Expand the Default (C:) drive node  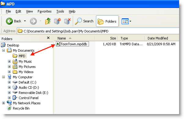[x=9, y=82]
